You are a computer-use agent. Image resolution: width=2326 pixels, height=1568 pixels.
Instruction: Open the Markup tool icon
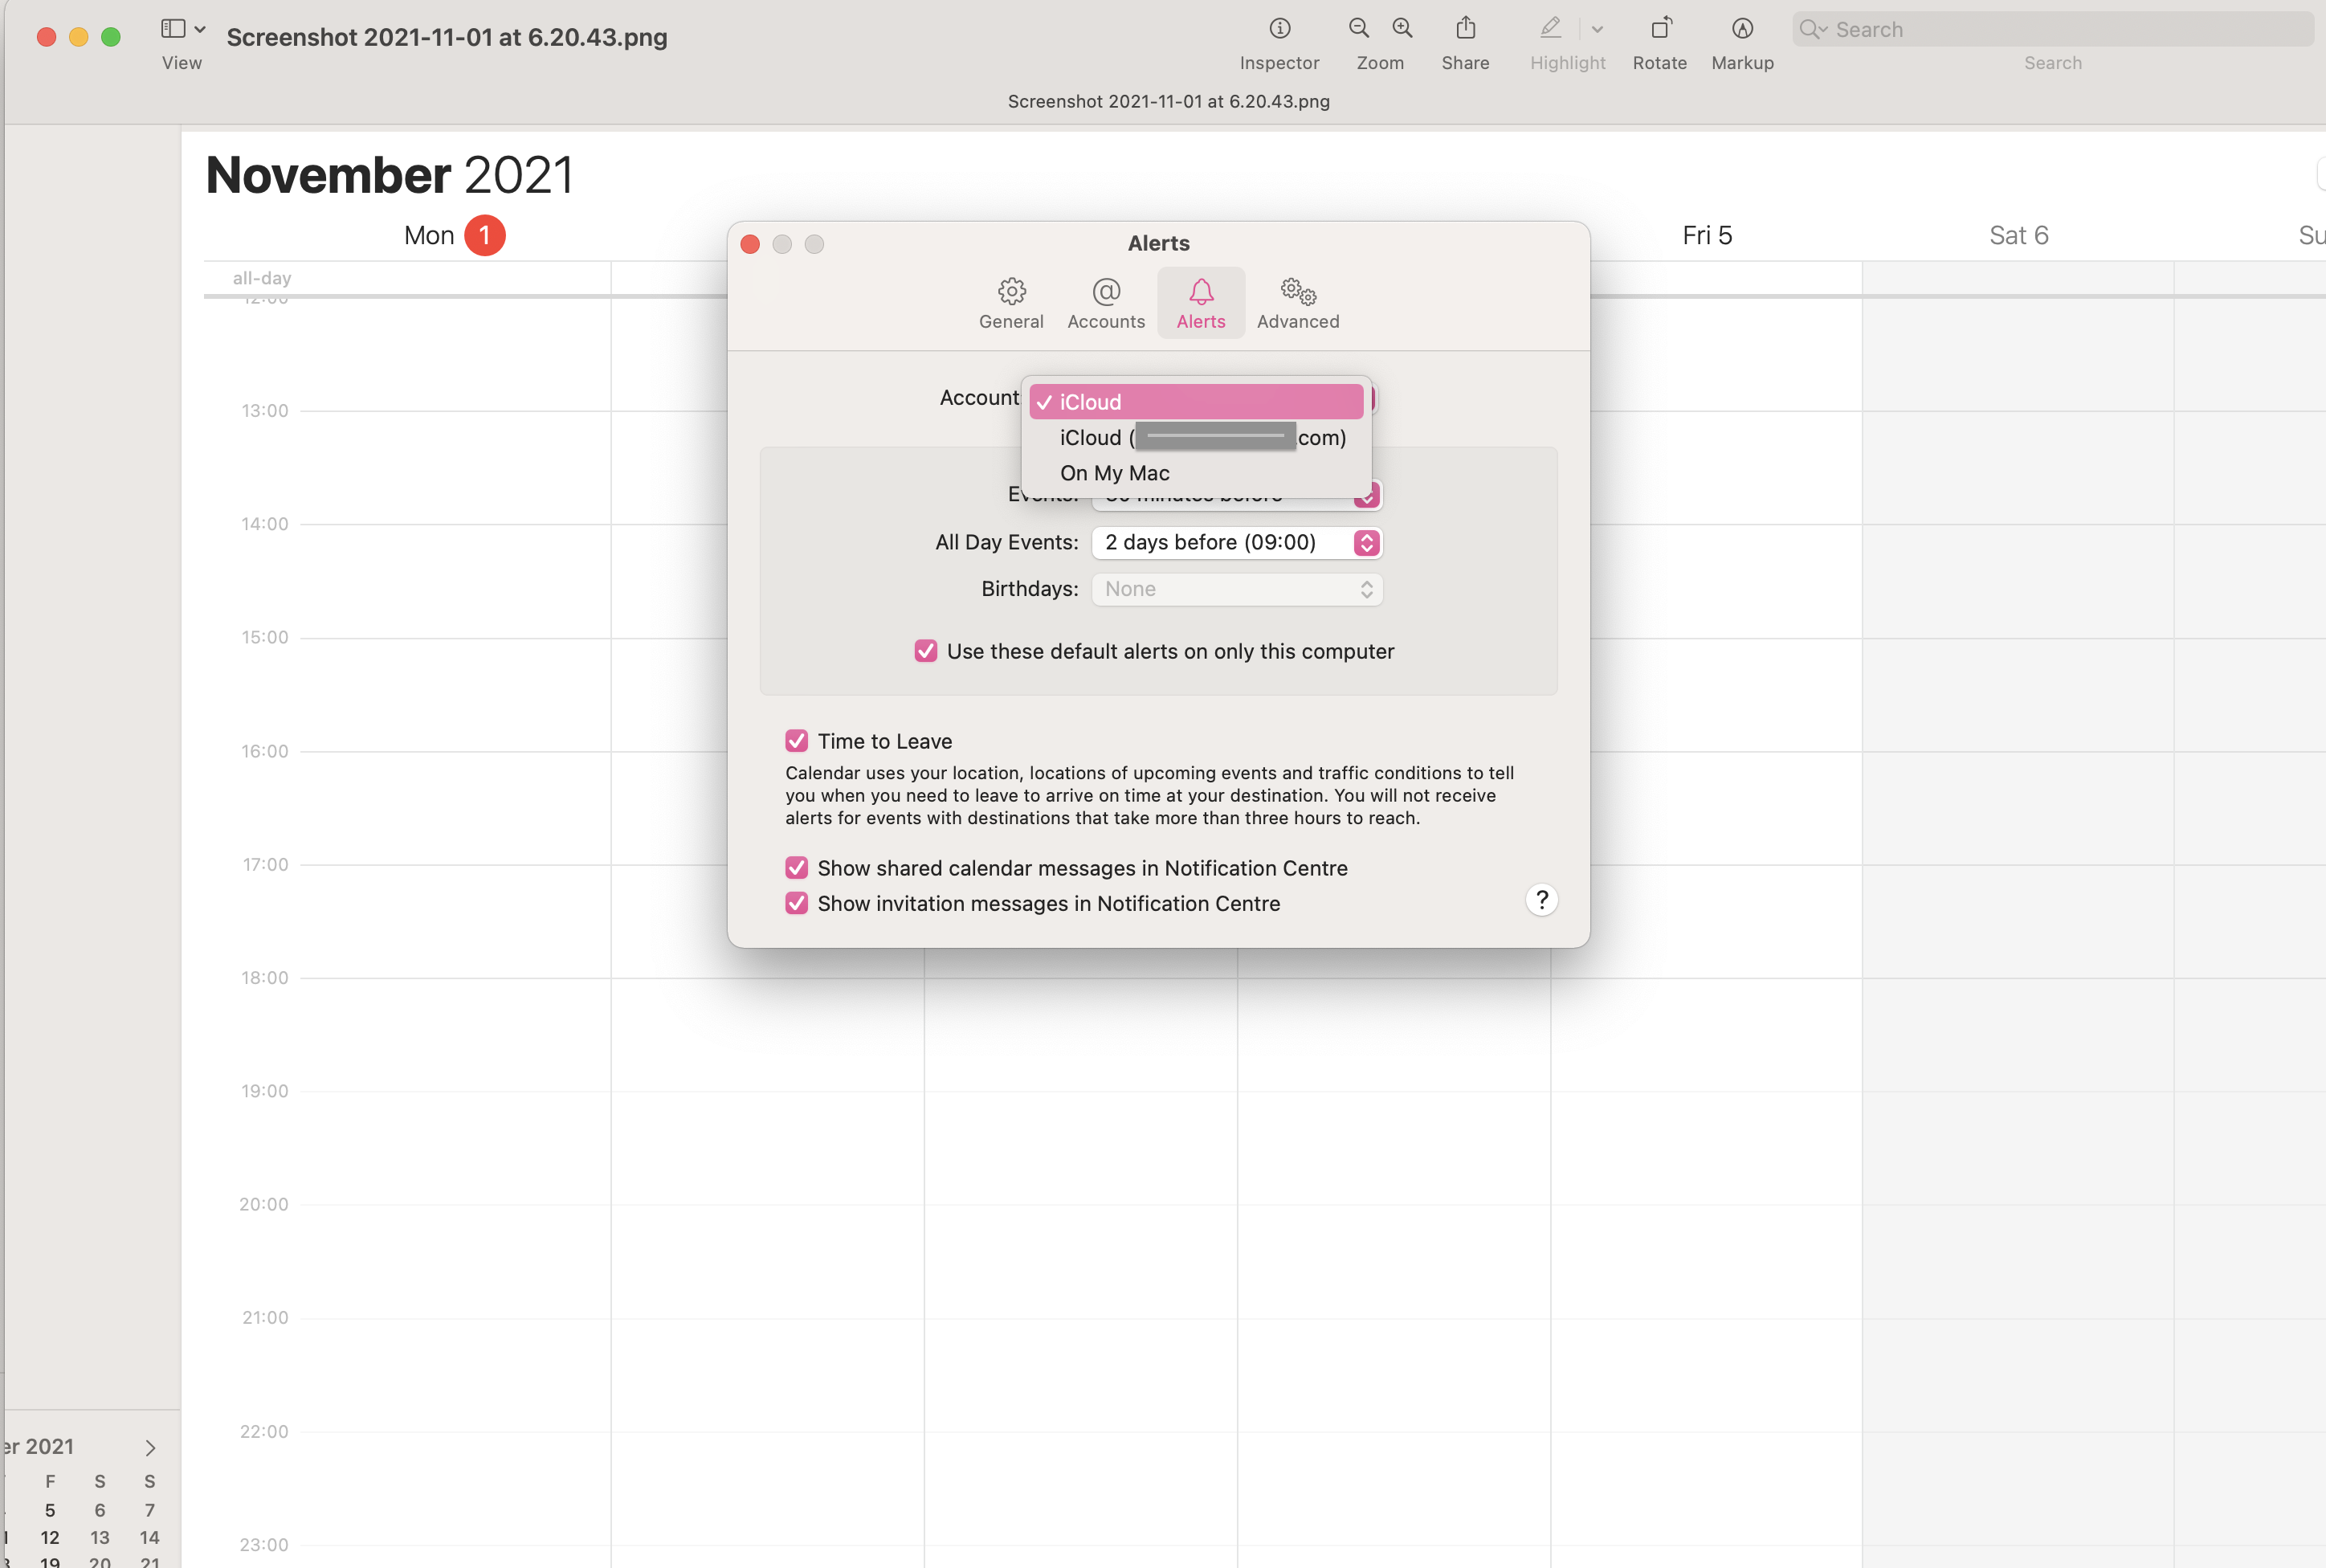(1742, 29)
